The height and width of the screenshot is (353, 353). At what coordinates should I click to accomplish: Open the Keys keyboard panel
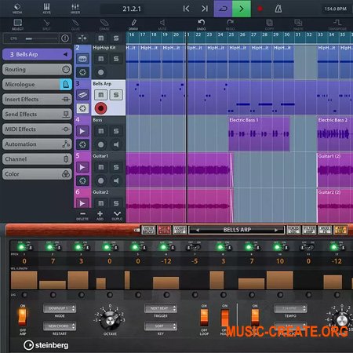click(47, 9)
